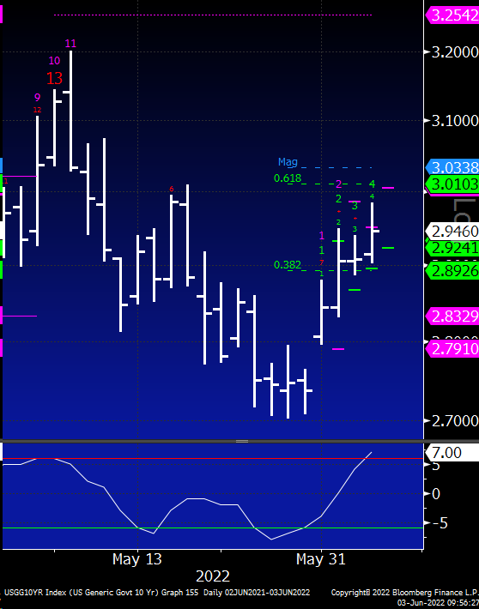Click the magenta 10 count marker
The height and width of the screenshot is (609, 479).
coord(54,61)
